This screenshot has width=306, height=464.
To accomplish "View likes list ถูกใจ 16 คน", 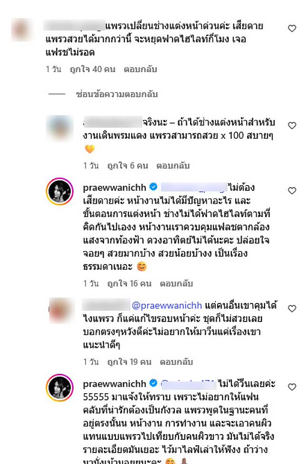I will (x=129, y=284).
